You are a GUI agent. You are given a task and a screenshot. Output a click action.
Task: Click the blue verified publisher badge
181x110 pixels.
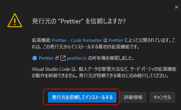pyautogui.click(x=34, y=58)
